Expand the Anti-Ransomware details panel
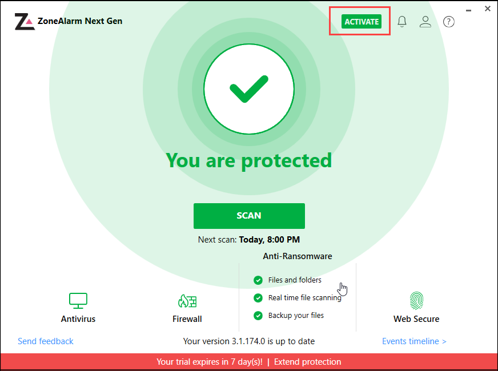This screenshot has width=498, height=371. (x=297, y=256)
